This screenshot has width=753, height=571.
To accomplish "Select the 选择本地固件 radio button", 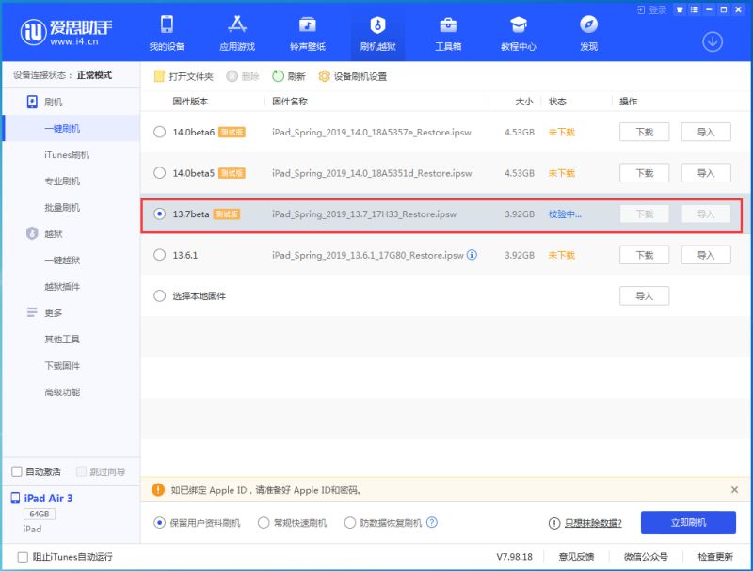I will 159,296.
